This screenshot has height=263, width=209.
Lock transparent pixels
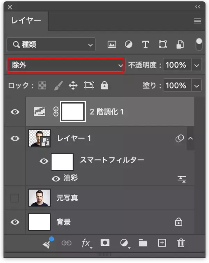(42, 86)
